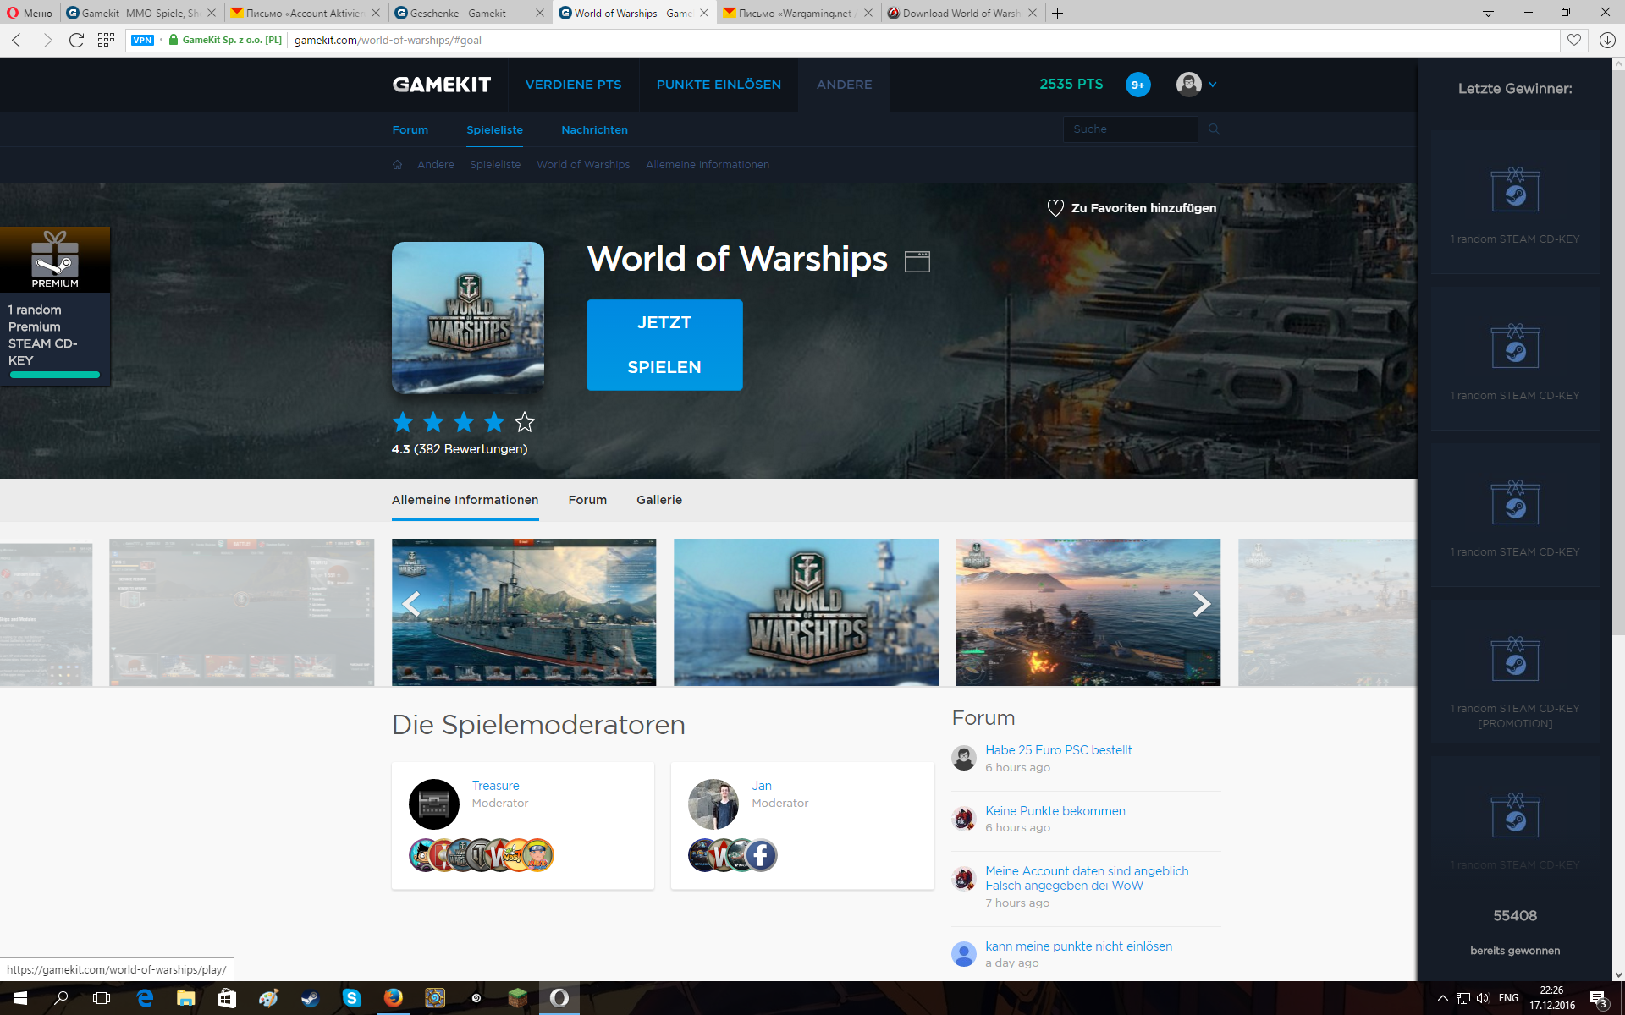Screen dimensions: 1625x1015
Task: Click the World of Warships breadcrumb
Action: click(x=583, y=165)
